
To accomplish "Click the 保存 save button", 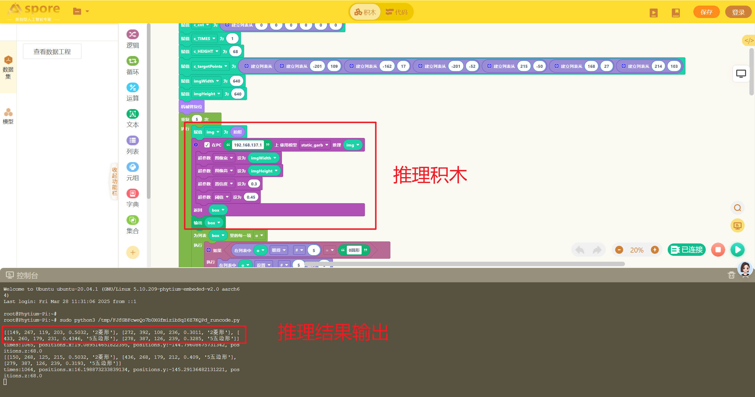I will pyautogui.click(x=706, y=12).
